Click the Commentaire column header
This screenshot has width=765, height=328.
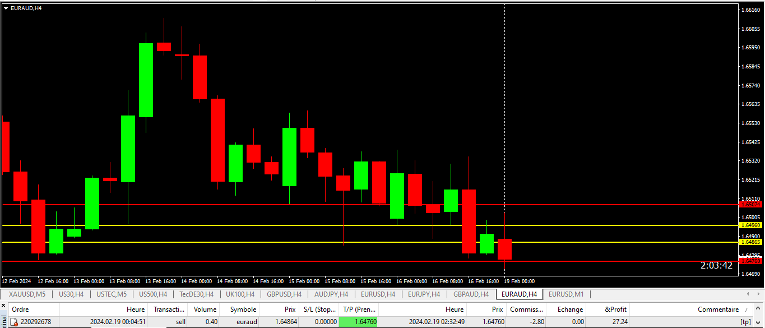pos(718,309)
